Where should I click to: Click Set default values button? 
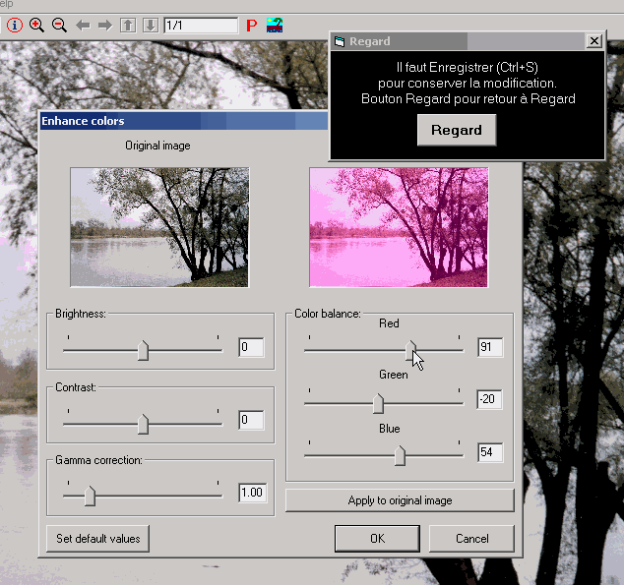(x=97, y=538)
